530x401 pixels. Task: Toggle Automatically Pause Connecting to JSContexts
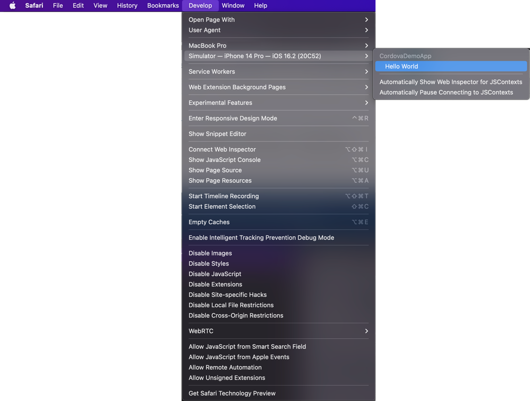click(451, 92)
